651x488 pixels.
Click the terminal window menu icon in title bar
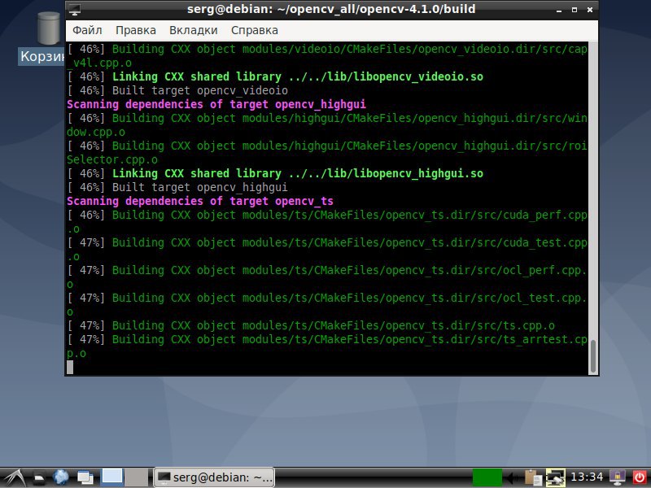pos(75,10)
